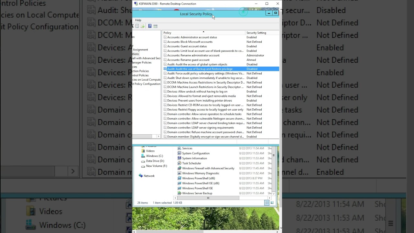Select Advanced Audit Policy Configuration tree item
Viewport: 414px width, 233px height.
pos(147,84)
